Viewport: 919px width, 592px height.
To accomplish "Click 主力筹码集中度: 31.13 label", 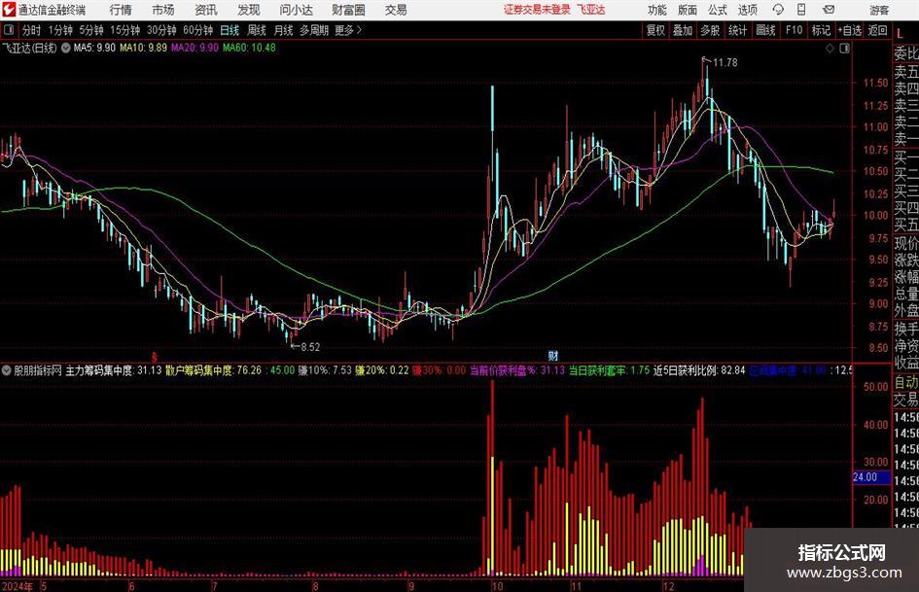I will pos(113,370).
